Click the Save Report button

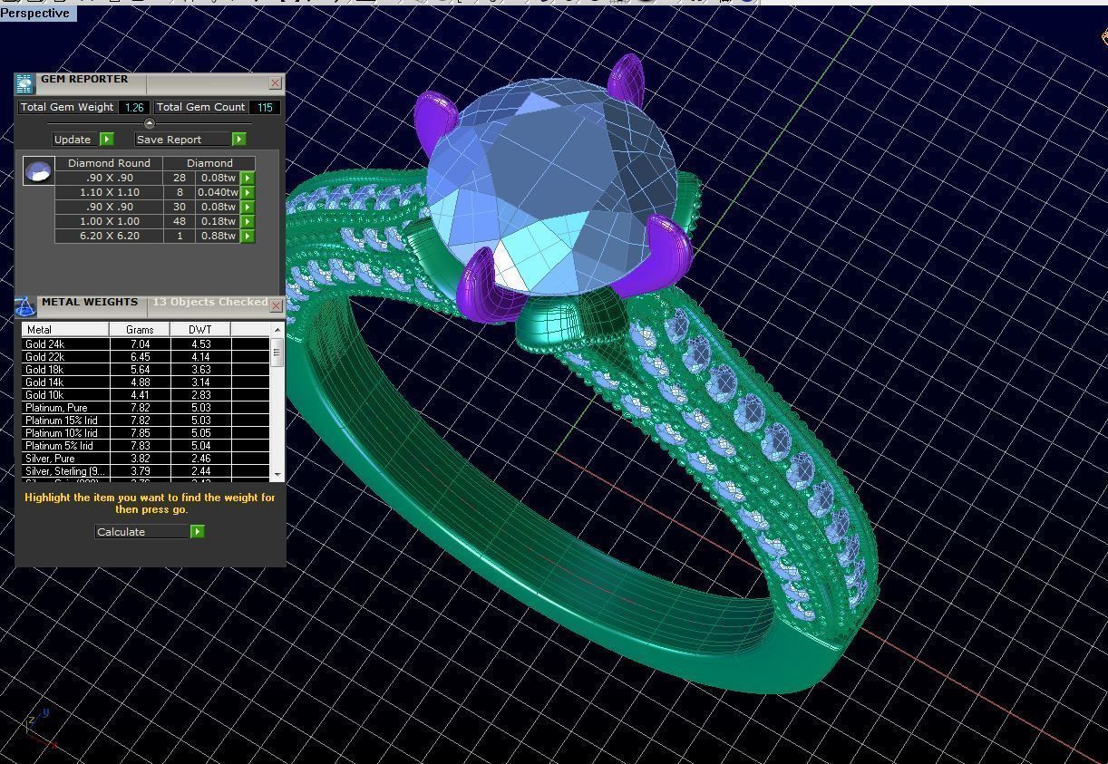point(183,140)
